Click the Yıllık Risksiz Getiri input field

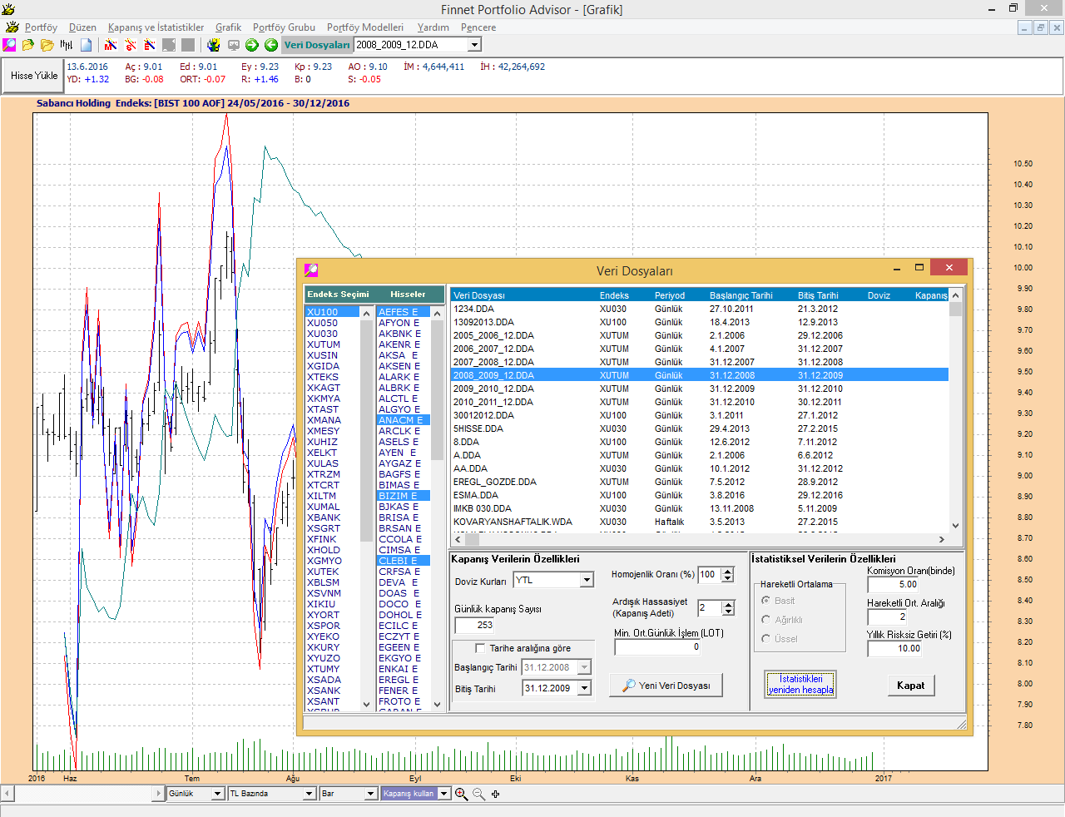[x=894, y=649]
